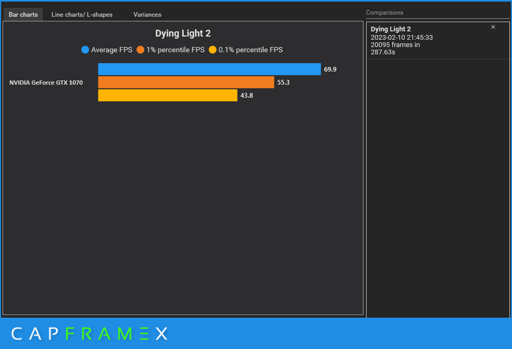Click the CapFrameX logo
512x349 pixels.
tap(89, 334)
